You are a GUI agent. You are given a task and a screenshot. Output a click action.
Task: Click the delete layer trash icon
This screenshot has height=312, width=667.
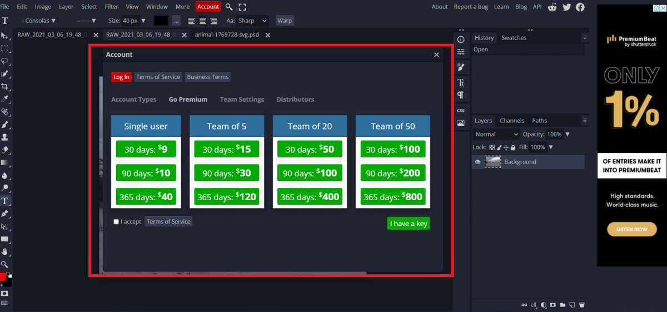coord(582,305)
